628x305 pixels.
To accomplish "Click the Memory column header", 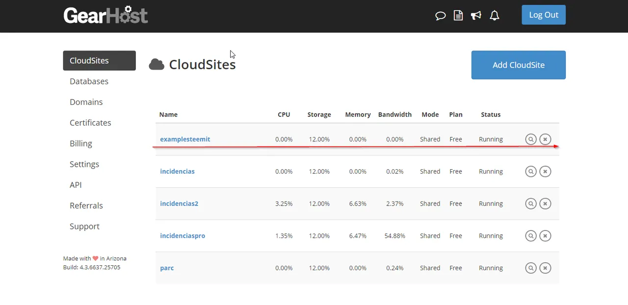I will [358, 115].
